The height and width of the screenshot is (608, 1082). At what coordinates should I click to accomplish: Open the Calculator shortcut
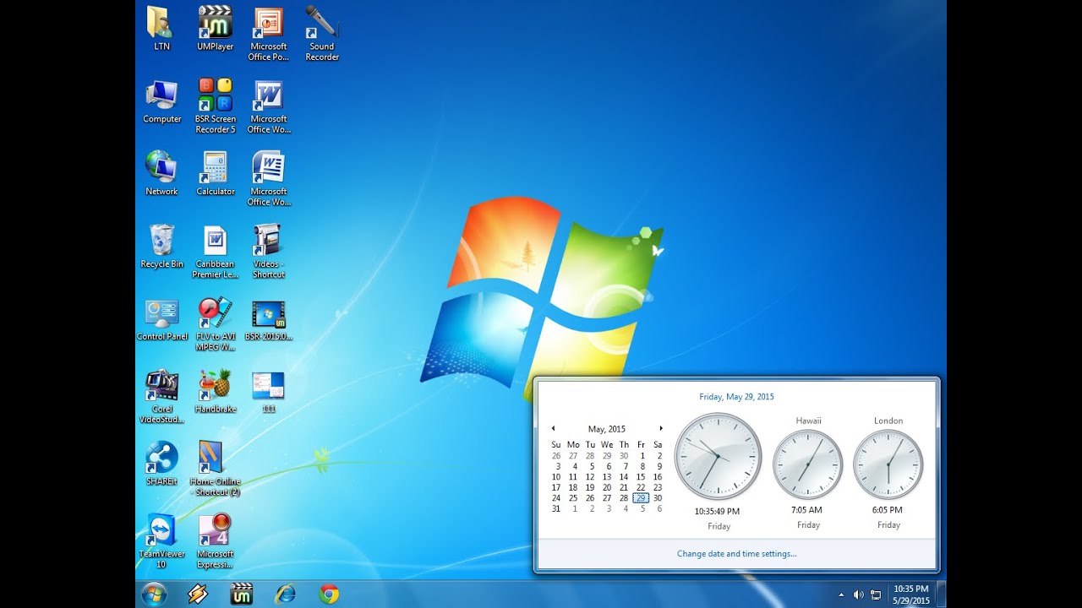coord(216,174)
